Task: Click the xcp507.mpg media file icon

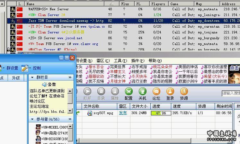Action: click(x=90, y=113)
